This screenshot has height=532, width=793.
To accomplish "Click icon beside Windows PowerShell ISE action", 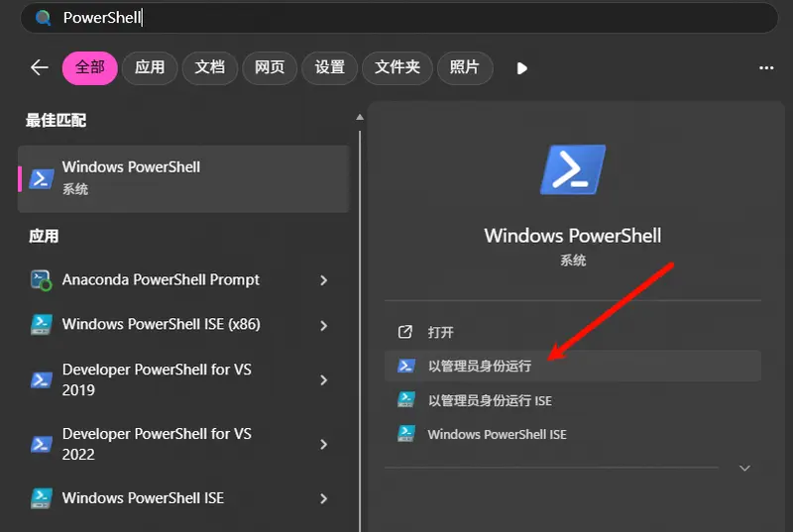I will [x=406, y=434].
